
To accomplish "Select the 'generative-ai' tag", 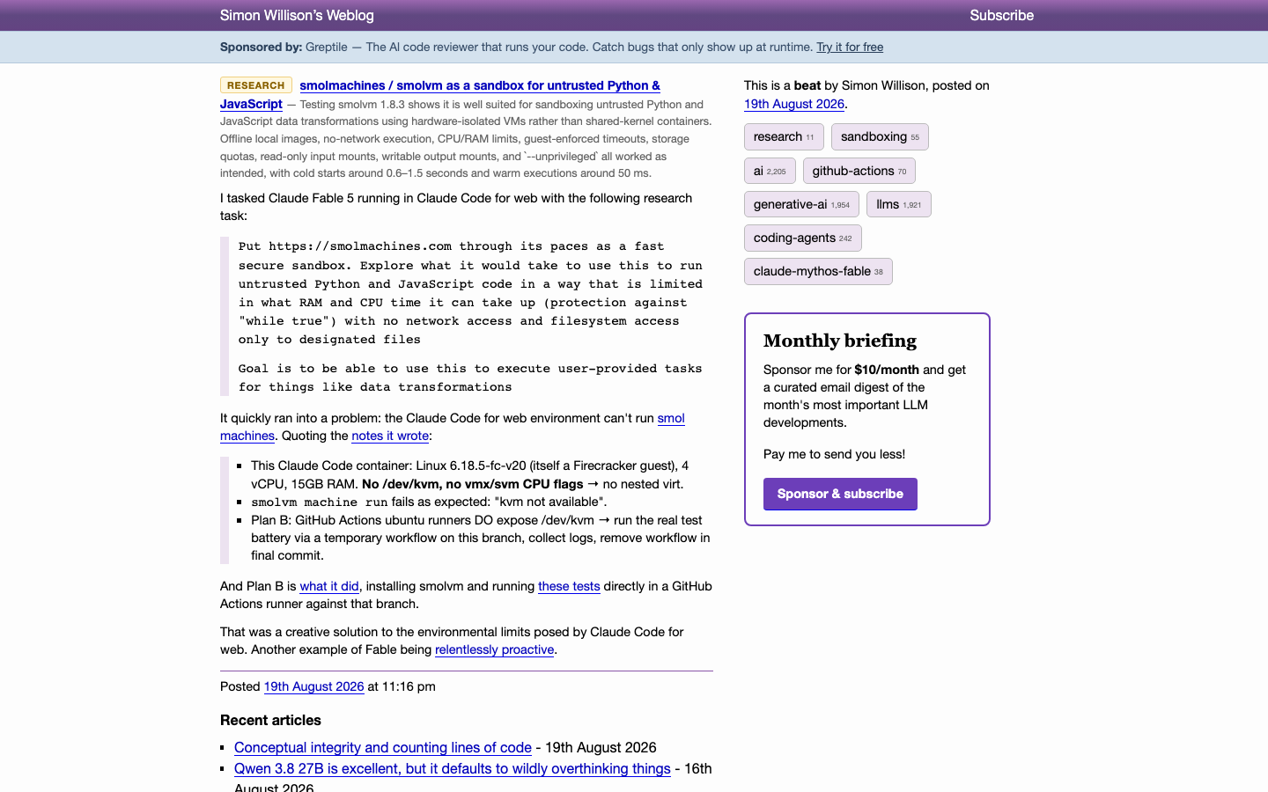I will click(x=801, y=204).
